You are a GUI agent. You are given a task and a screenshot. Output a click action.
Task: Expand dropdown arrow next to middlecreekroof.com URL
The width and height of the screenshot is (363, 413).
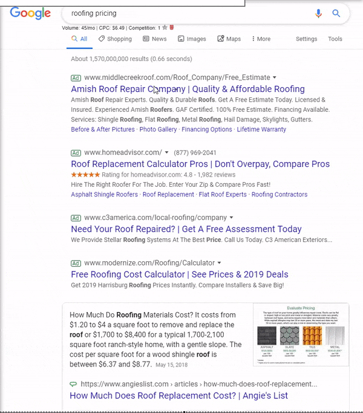275,77
